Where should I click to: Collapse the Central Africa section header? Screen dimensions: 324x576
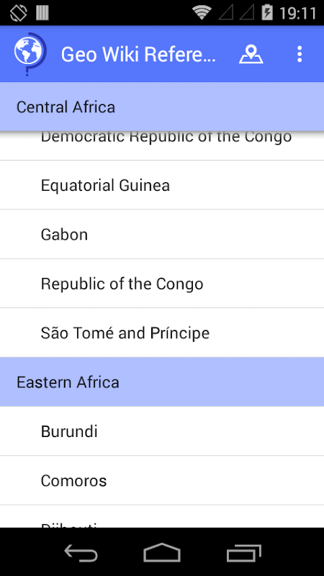pyautogui.click(x=162, y=107)
